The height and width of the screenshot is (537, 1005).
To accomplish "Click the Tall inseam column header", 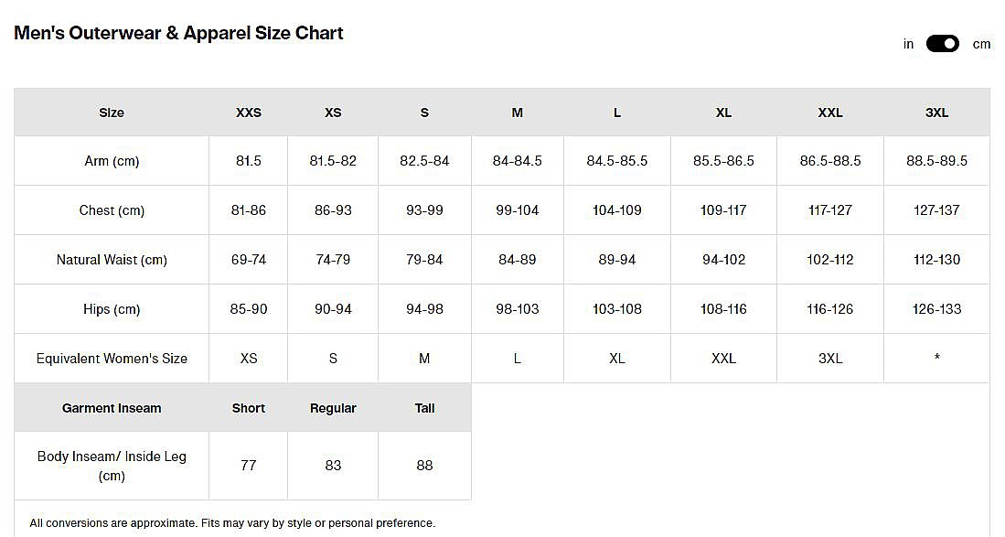I will point(424,408).
